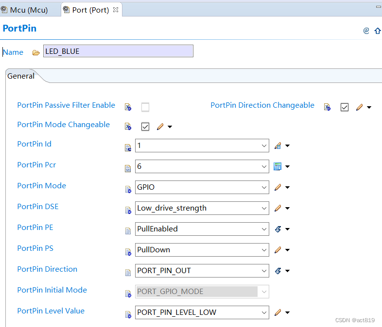Click the icon right of PortPin Id field
382x327 pixels.
[278, 146]
